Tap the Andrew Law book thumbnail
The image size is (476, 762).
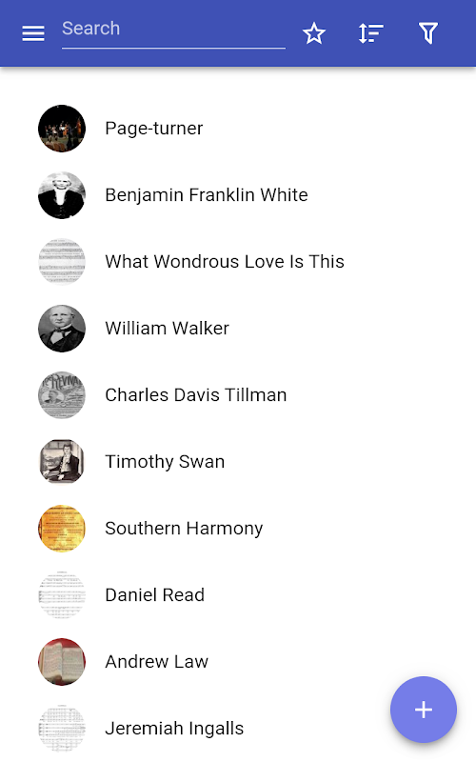[x=62, y=661]
